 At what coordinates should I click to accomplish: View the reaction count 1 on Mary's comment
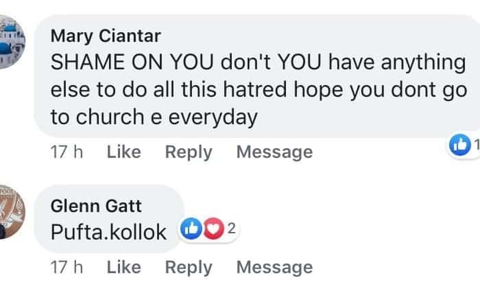pyautogui.click(x=475, y=144)
